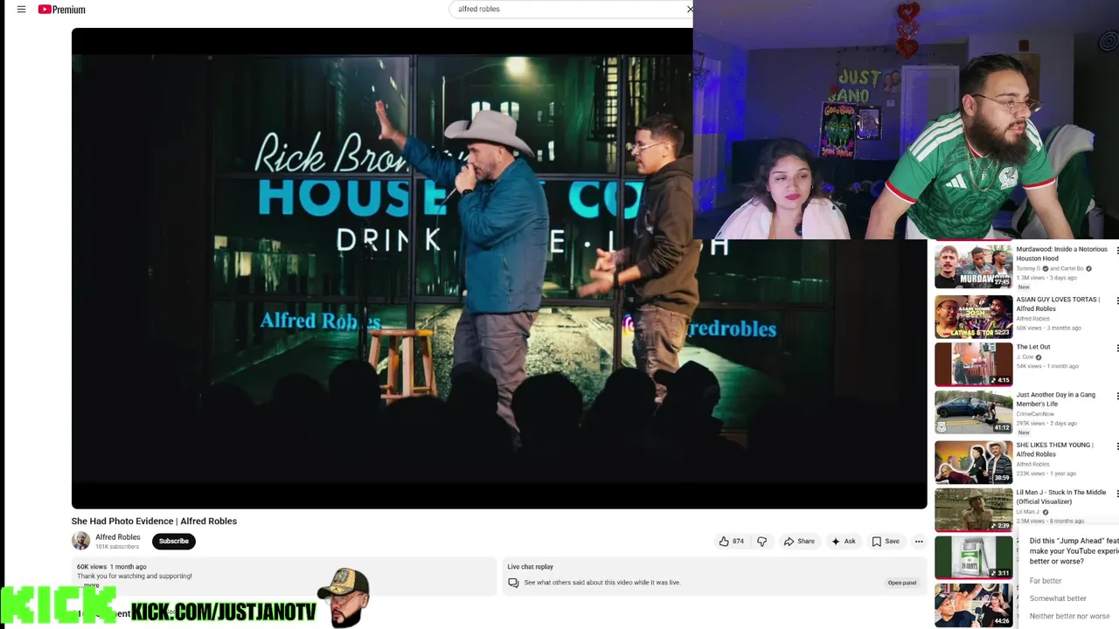Select 'Neither better nor worse' survey answer
The height and width of the screenshot is (629, 1119).
(x=1069, y=616)
